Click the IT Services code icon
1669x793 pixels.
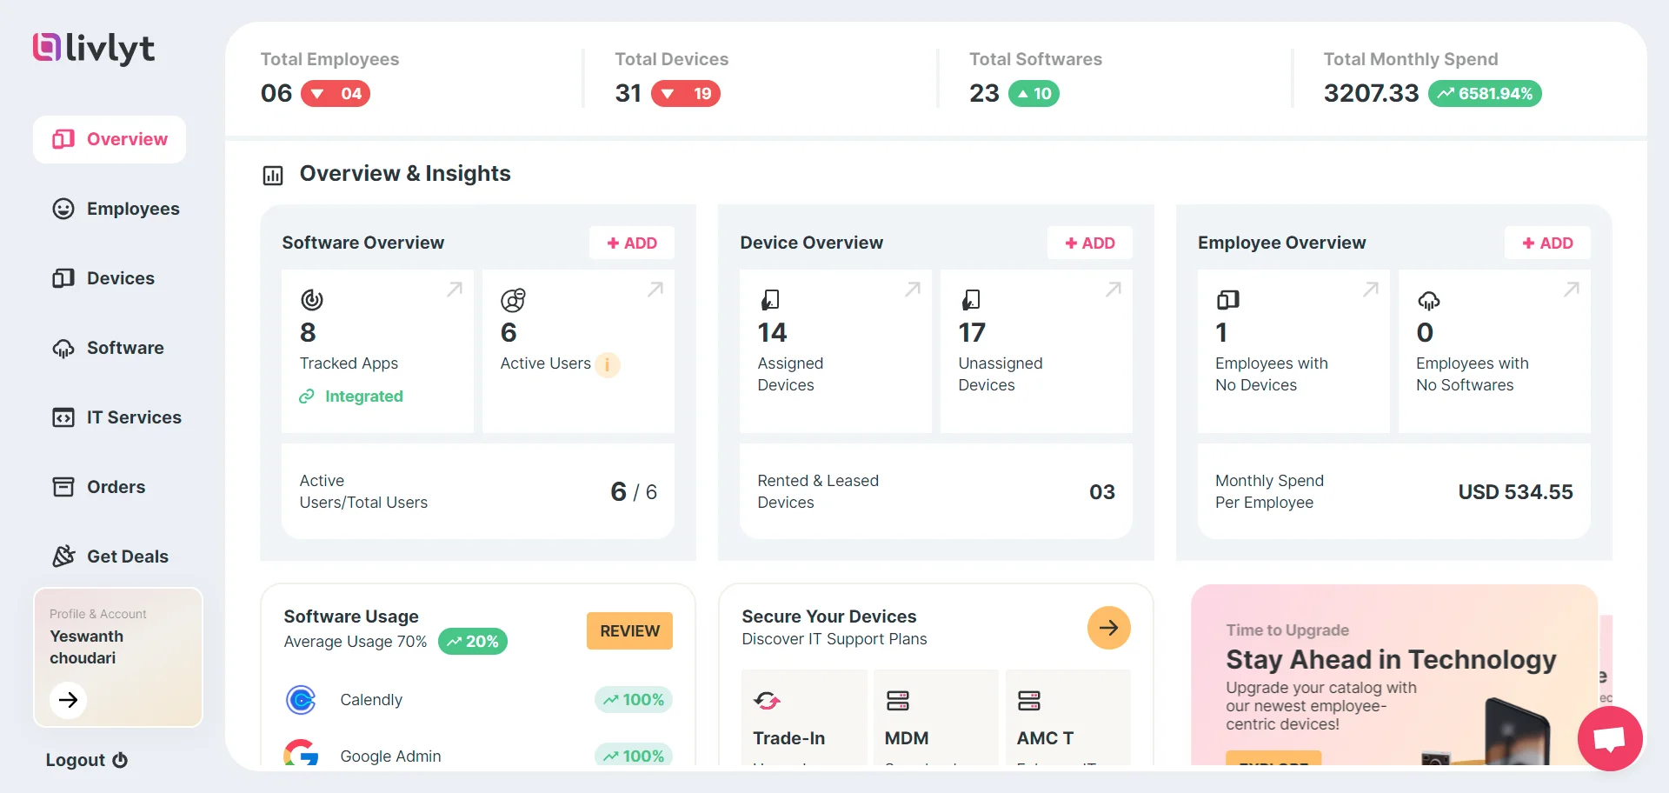pos(63,417)
